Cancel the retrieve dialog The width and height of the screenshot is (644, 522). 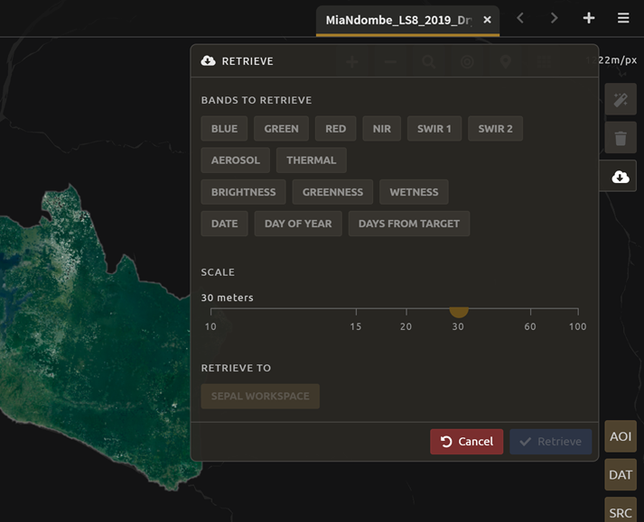[466, 442]
